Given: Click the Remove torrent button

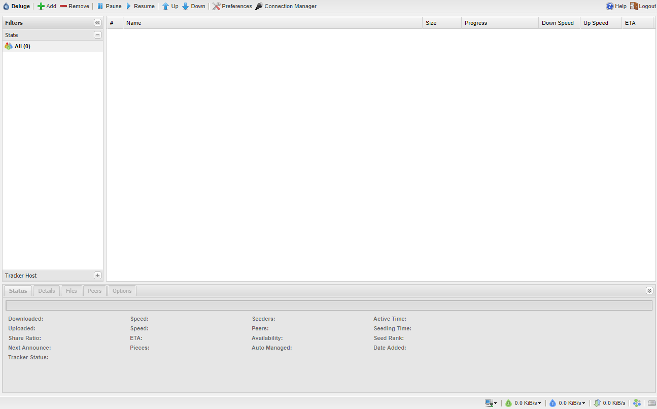Looking at the screenshot, I should pyautogui.click(x=74, y=6).
